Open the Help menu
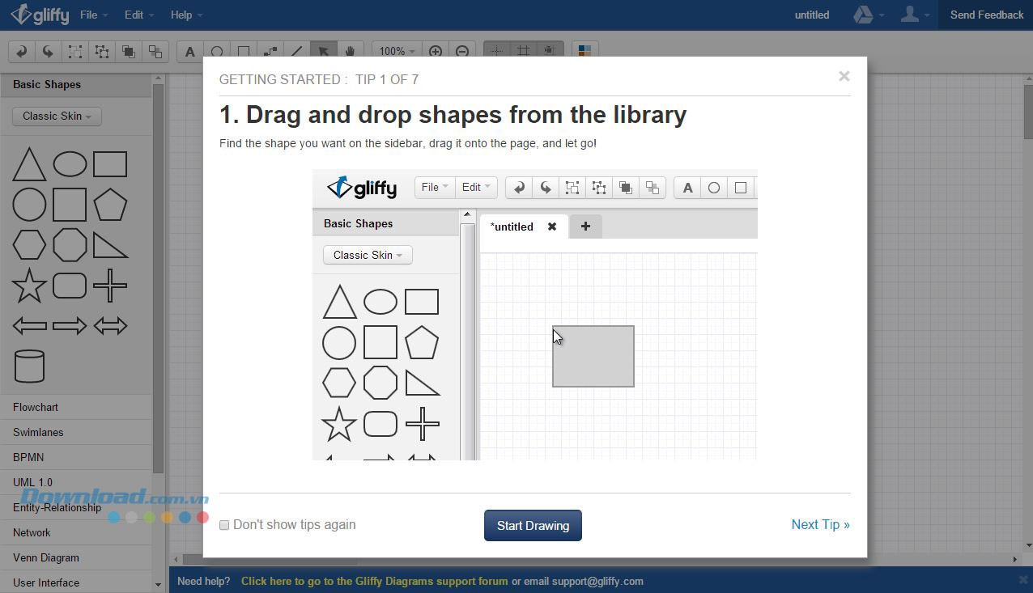1033x593 pixels. [181, 15]
